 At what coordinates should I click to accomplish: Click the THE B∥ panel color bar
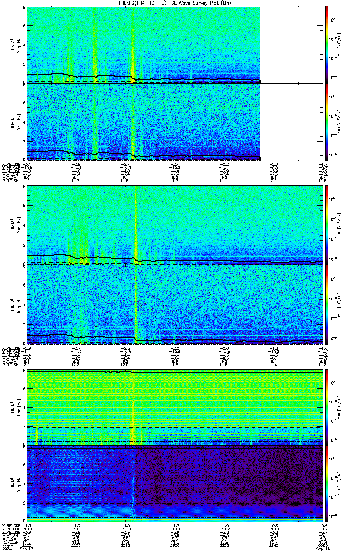pos(327,484)
